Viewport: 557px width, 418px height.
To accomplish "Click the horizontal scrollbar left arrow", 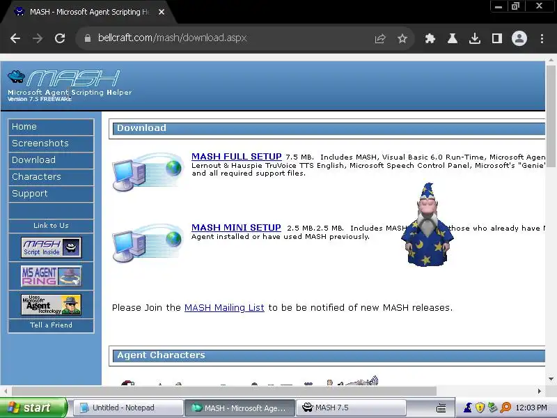I will click(x=6, y=391).
